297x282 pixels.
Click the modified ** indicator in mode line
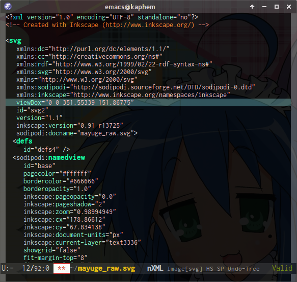[62, 269]
